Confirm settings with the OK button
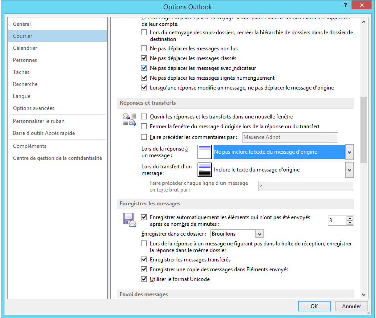Image resolution: width=376 pixels, height=318 pixels. tap(314, 306)
